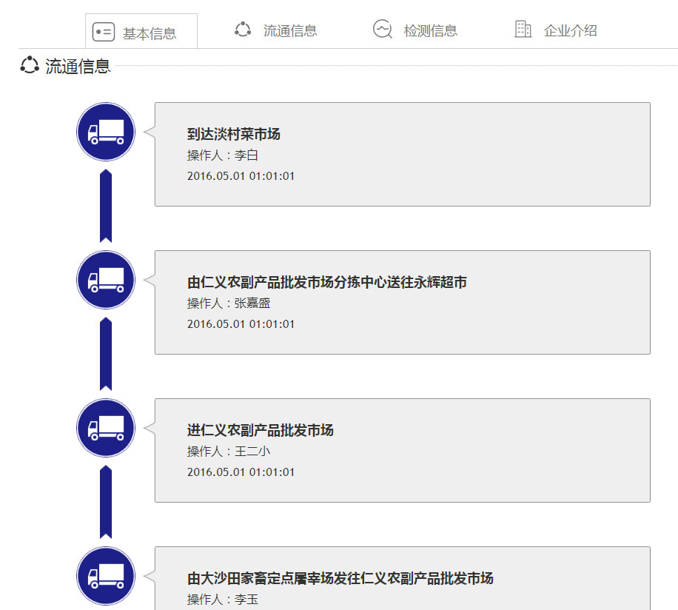Screen dimensions: 678x610
Task: Click the inspection icon in 检测信息 tab
Action: point(382,30)
